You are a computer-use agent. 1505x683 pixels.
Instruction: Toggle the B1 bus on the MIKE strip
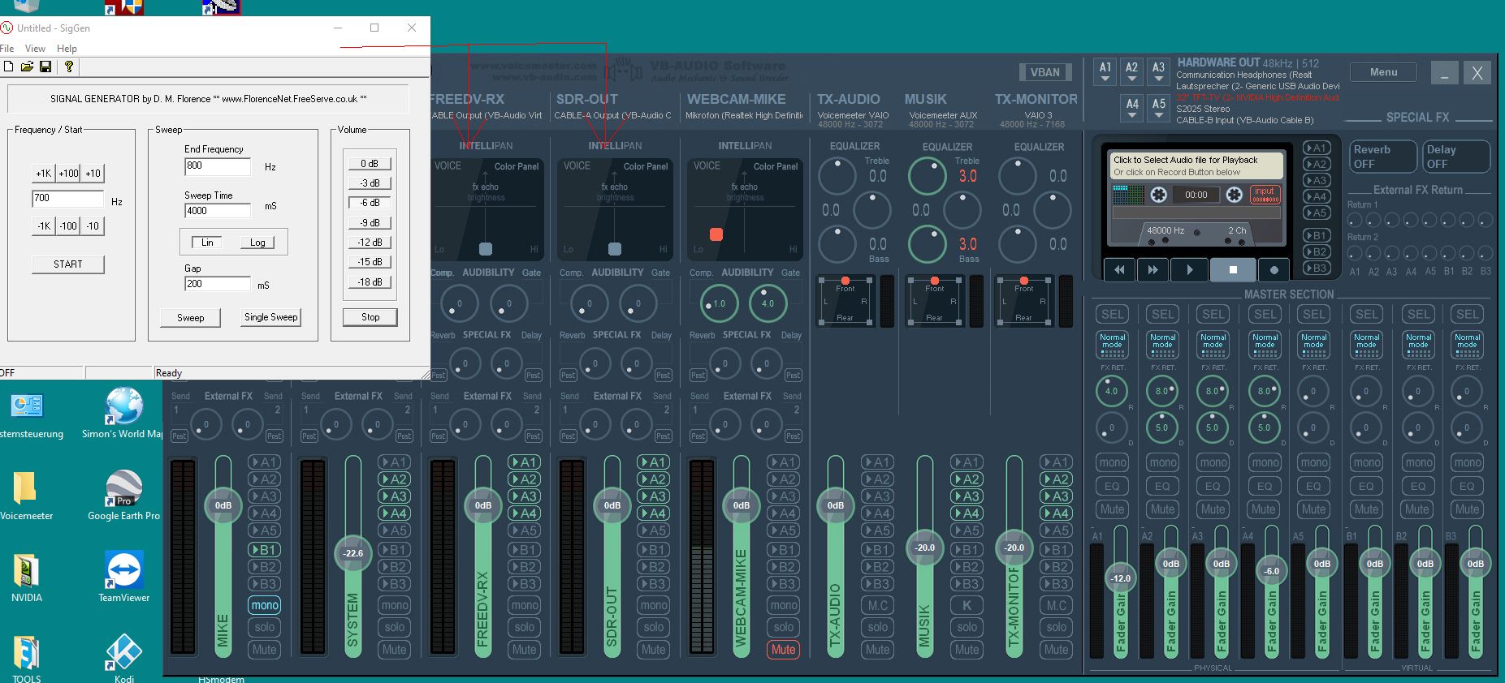click(265, 549)
